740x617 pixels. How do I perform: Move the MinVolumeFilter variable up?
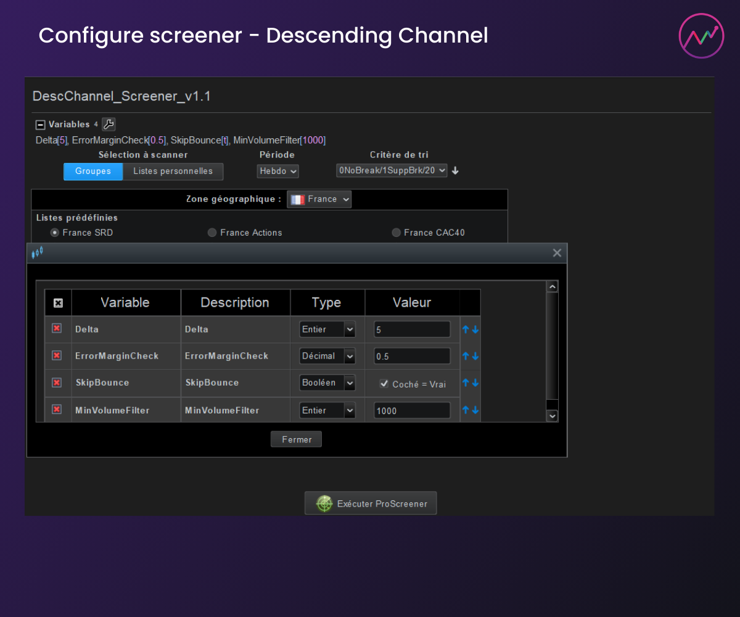[x=466, y=410]
